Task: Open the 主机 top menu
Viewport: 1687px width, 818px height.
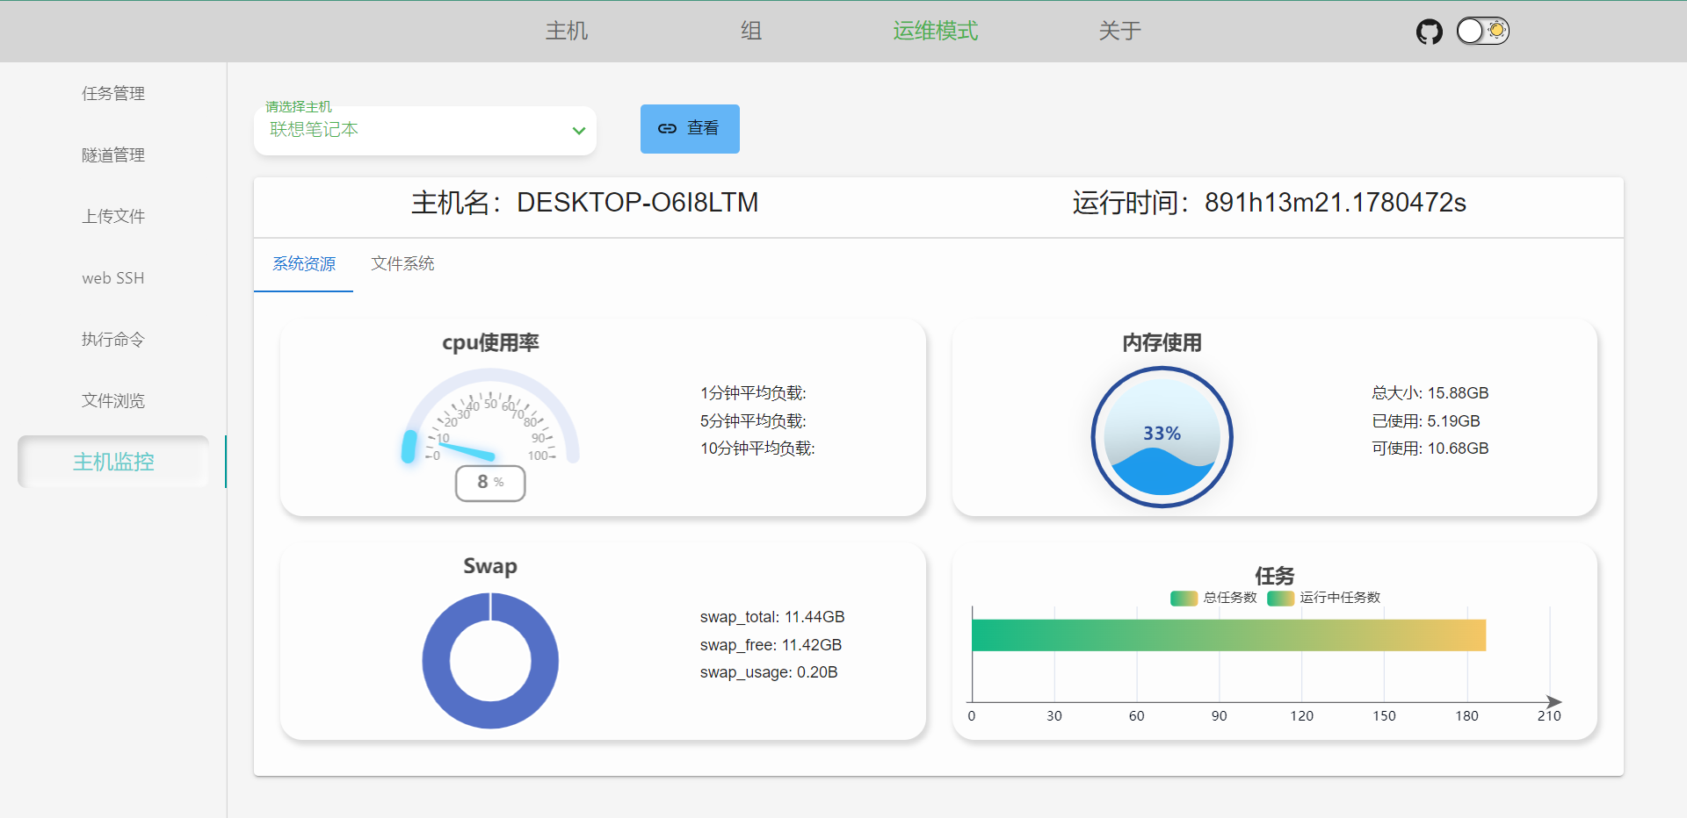Action: (567, 31)
